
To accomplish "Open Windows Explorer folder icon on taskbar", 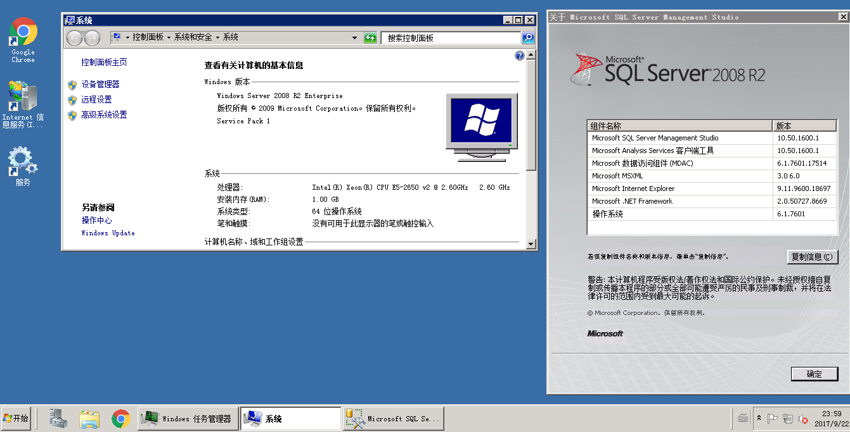I will pos(89,419).
